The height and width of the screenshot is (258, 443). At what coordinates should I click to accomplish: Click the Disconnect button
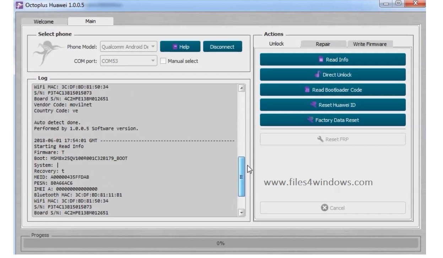pos(222,47)
